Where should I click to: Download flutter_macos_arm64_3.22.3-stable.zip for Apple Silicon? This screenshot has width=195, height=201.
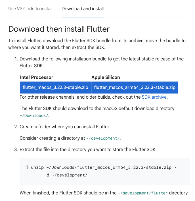point(135,87)
